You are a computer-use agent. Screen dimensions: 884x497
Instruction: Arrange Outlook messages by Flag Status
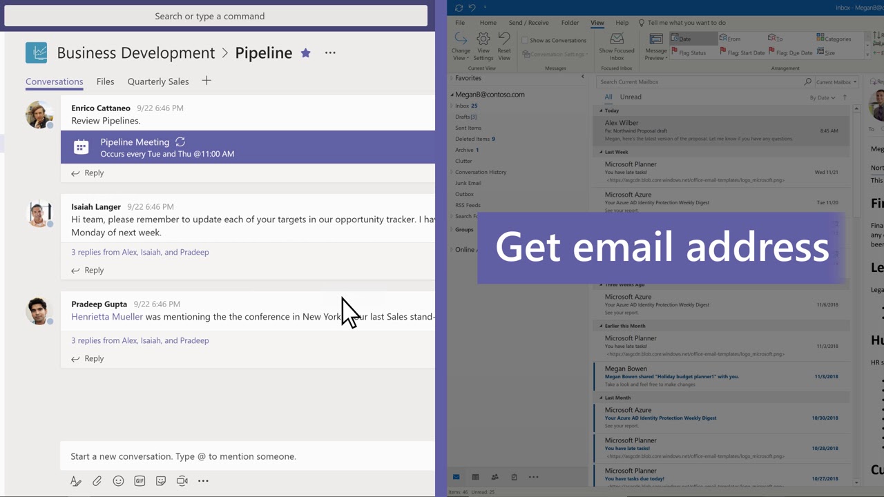tap(688, 52)
